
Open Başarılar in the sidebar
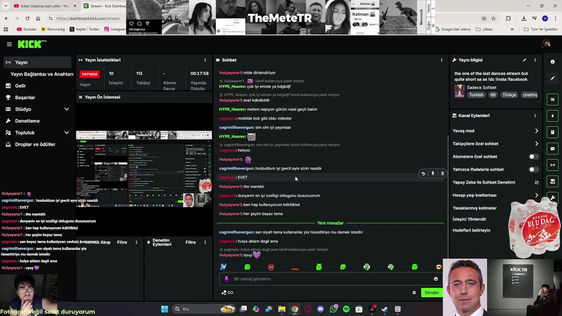(x=25, y=97)
